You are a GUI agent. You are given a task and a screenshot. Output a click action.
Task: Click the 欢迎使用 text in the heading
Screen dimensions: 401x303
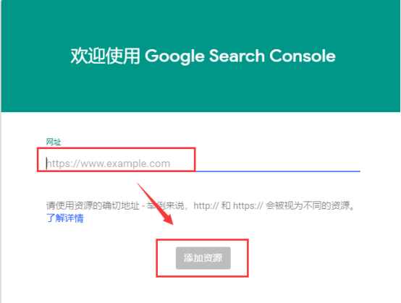pyautogui.click(x=105, y=56)
